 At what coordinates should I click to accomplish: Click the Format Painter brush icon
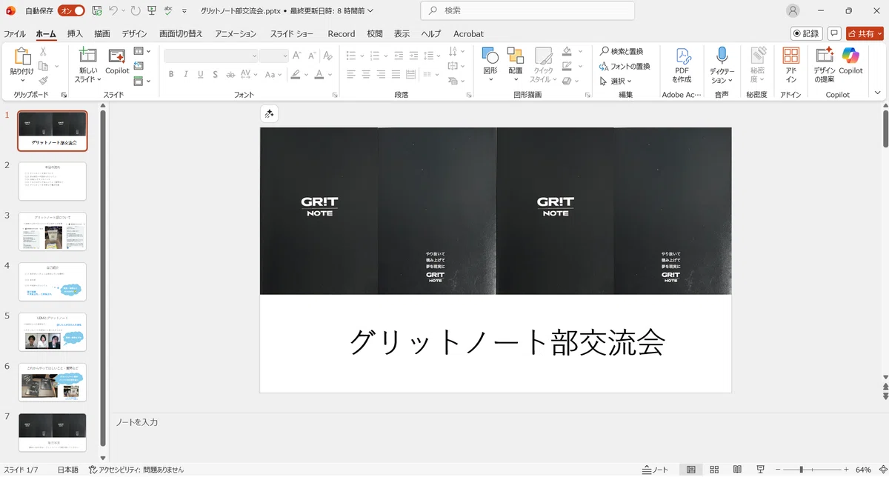pyautogui.click(x=43, y=81)
